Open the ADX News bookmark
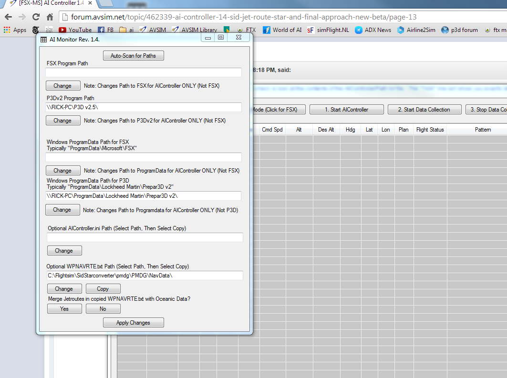 (373, 30)
